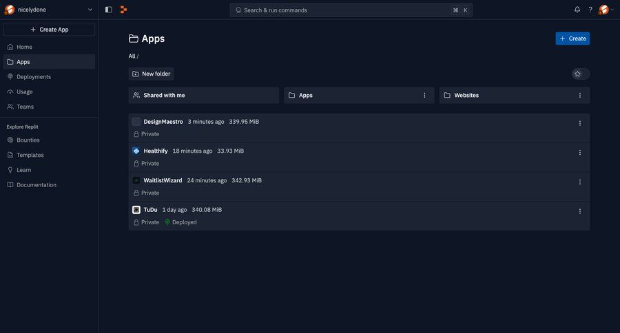The height and width of the screenshot is (333, 620).
Task: Open options menu for Websites folder
Action: point(579,95)
